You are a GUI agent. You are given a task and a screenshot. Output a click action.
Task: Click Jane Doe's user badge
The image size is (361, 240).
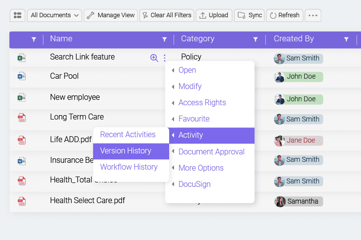tap(298, 141)
